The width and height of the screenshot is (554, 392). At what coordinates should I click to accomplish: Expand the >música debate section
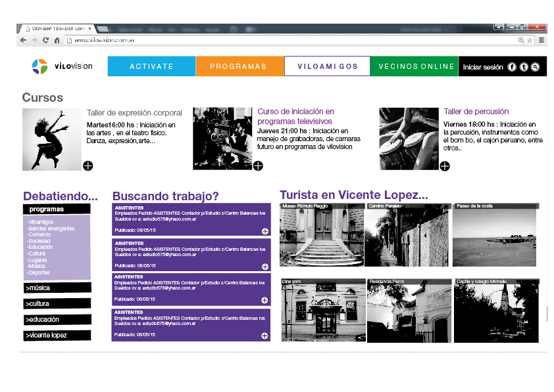coord(56,288)
